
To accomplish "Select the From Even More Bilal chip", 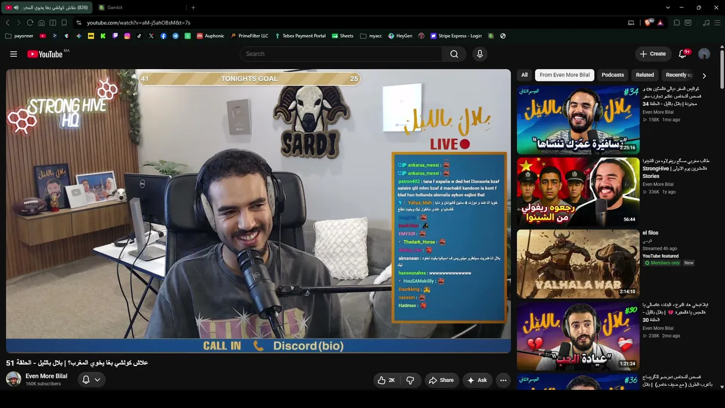I will (565, 75).
